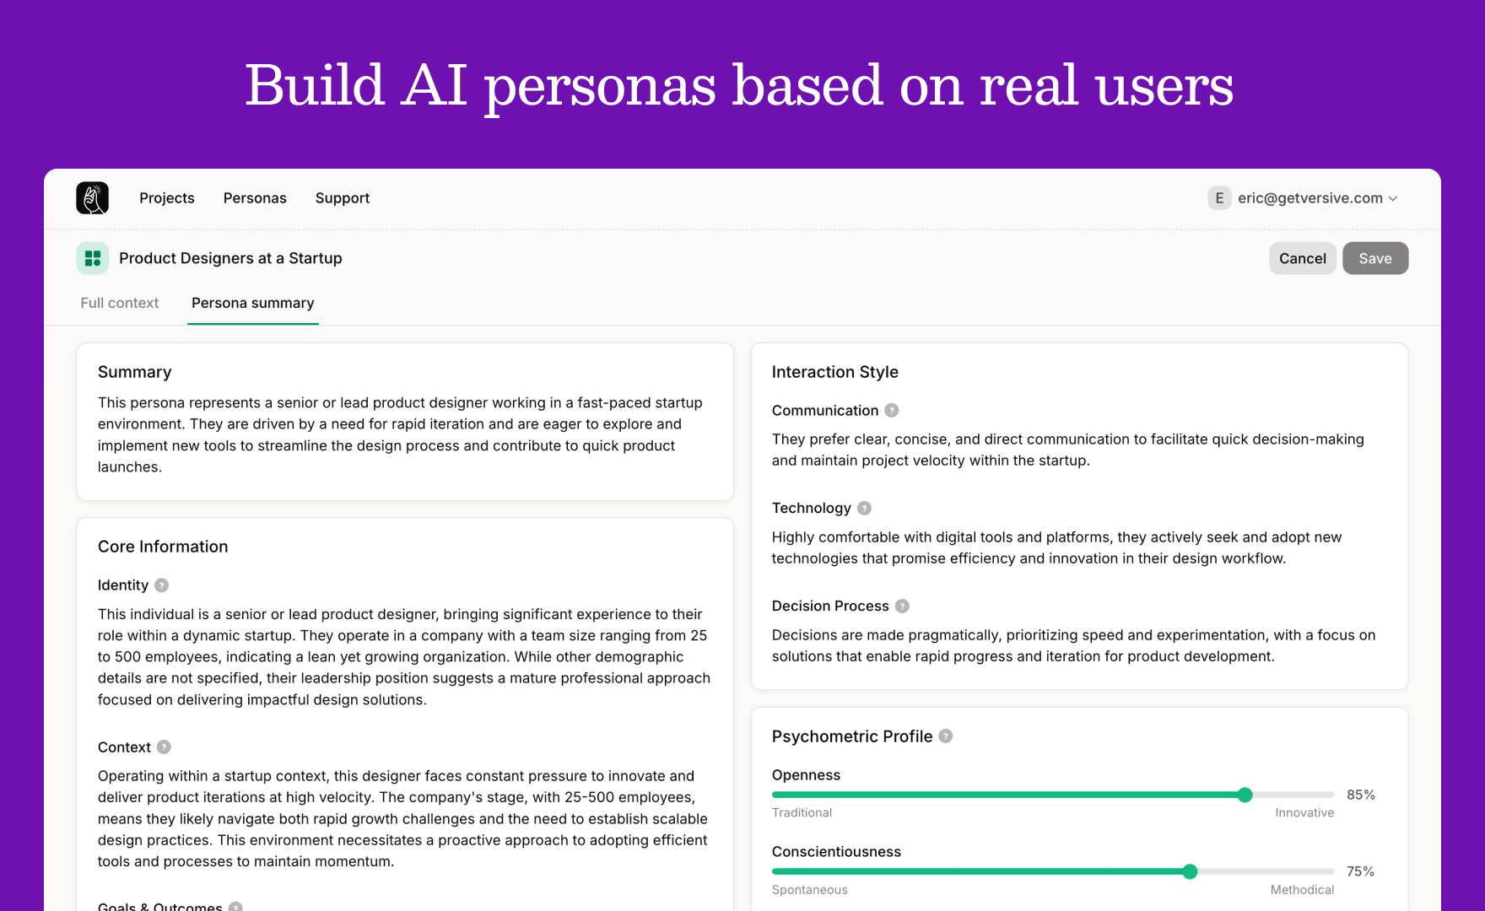Click the help icon beside Communication
Viewport: 1485px width, 911px height.
click(x=891, y=411)
